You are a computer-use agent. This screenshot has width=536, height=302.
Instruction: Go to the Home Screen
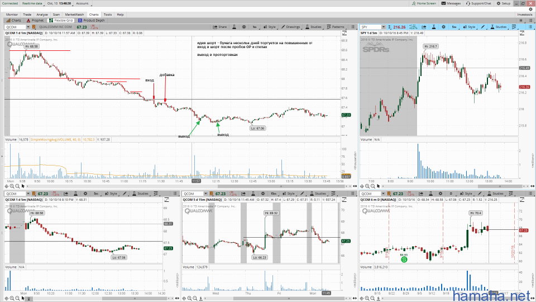coord(424,3)
